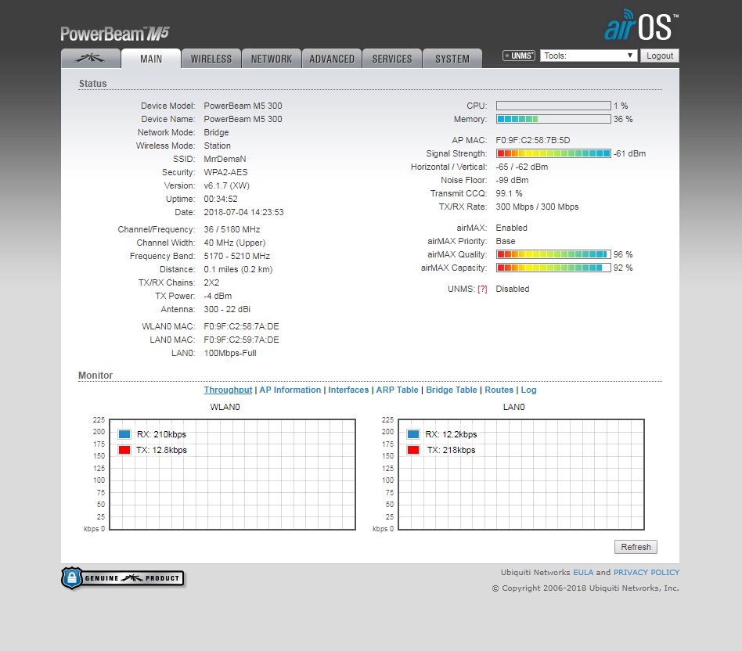
Task: Click the TX Power value -4 dBm
Action: [218, 297]
